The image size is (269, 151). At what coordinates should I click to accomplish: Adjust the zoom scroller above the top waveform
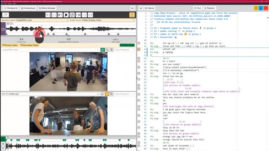coord(10,23)
